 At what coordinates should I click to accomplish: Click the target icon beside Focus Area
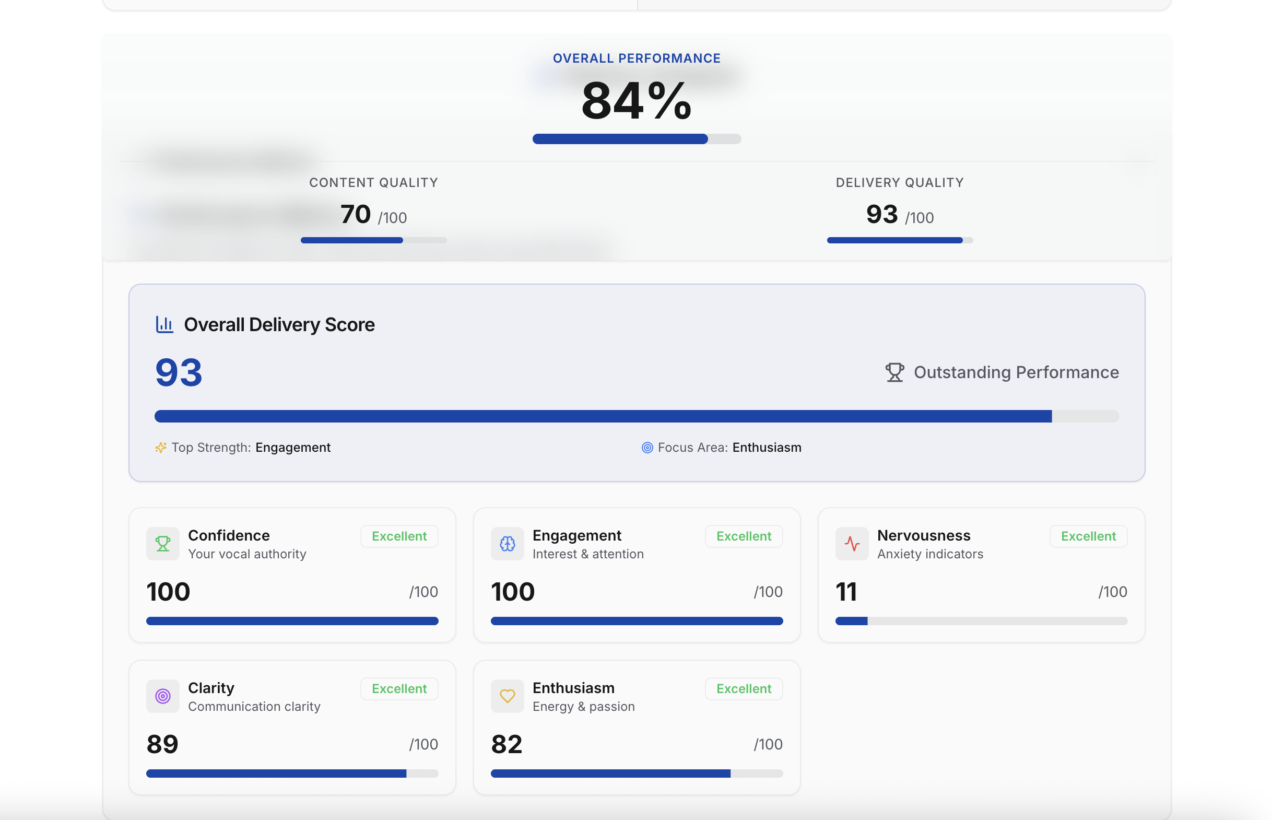[x=647, y=448]
